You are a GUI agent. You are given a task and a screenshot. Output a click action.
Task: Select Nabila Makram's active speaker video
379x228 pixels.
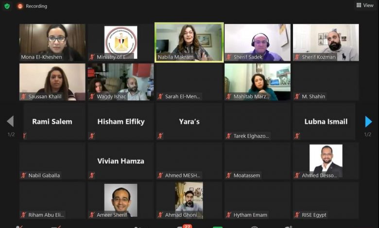point(189,43)
